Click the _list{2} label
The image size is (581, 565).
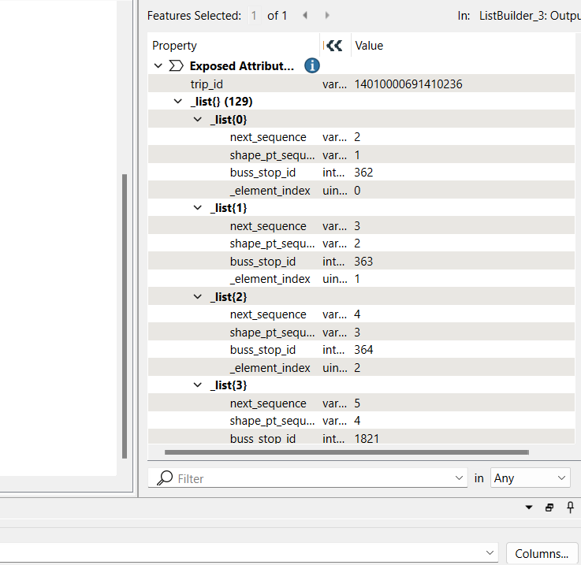click(x=229, y=297)
